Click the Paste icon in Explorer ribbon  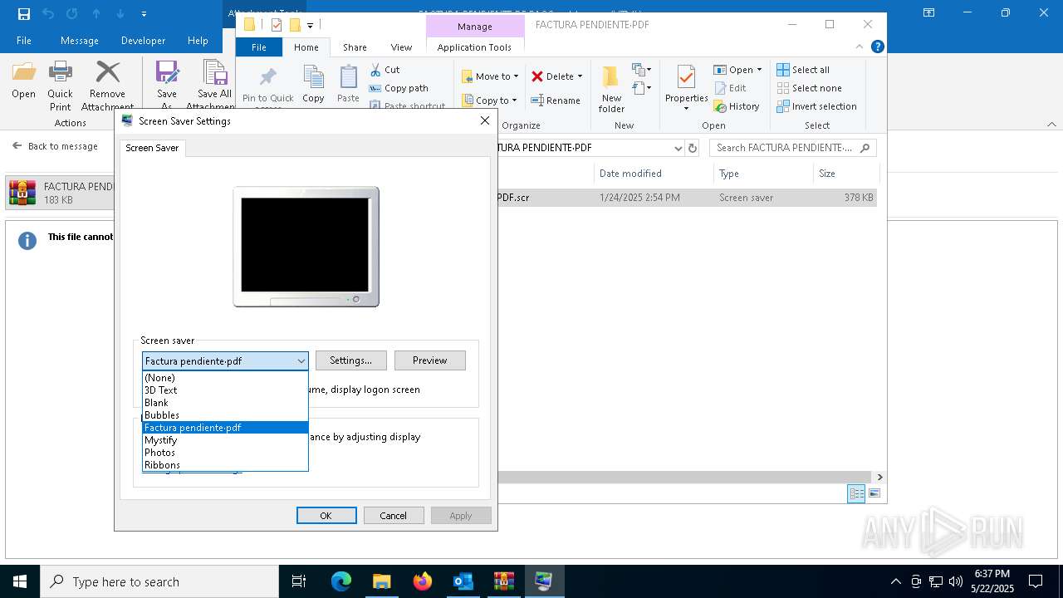[348, 85]
